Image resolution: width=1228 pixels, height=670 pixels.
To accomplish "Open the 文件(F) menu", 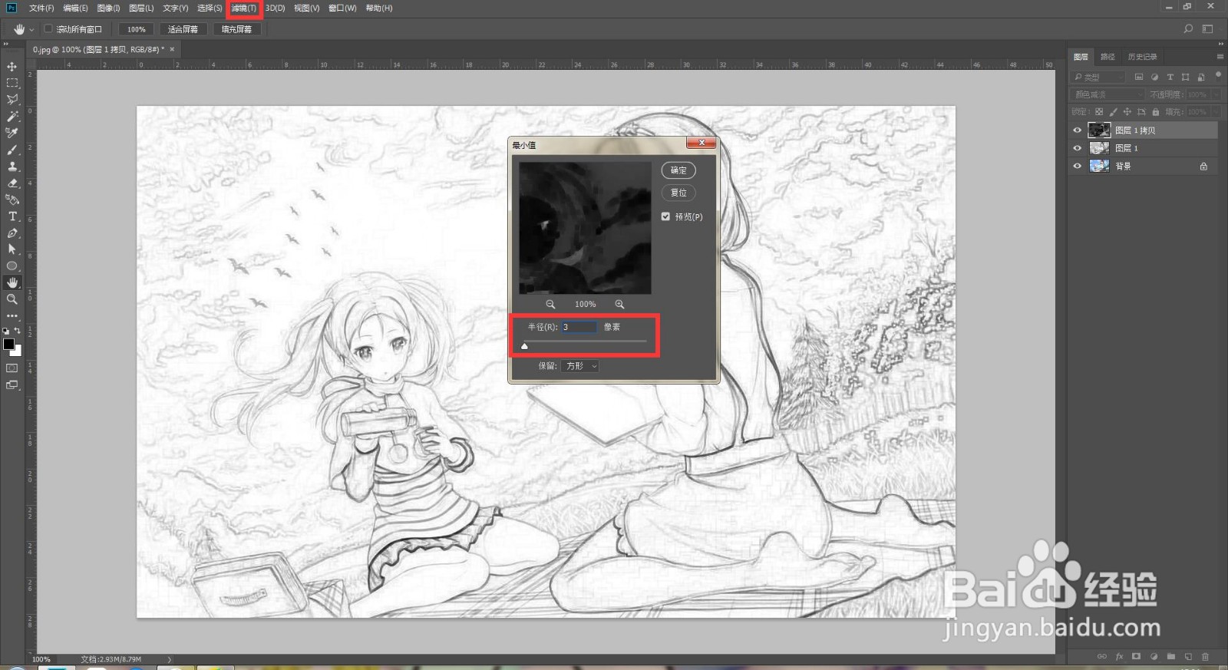I will (x=41, y=8).
